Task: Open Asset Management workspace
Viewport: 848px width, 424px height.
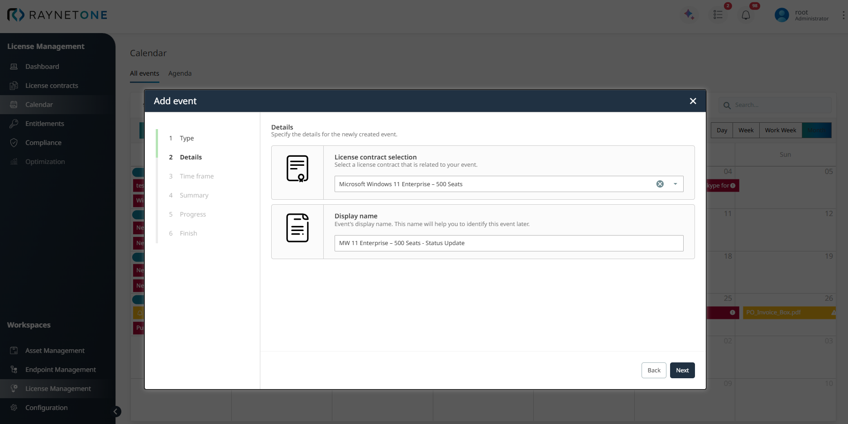Action: (x=55, y=351)
